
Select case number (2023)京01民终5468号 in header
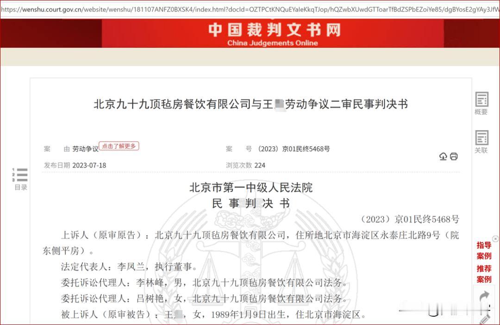point(294,149)
